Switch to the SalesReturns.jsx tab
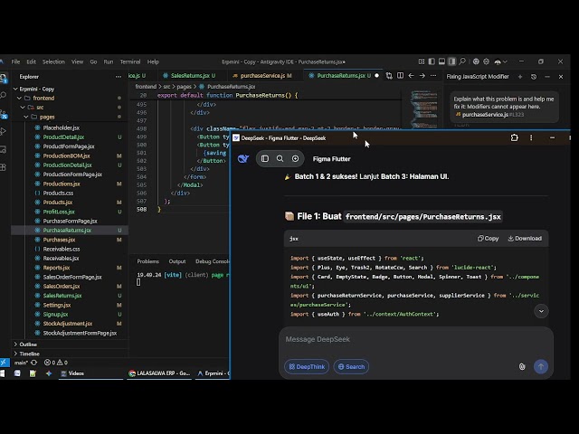 pyautogui.click(x=189, y=76)
